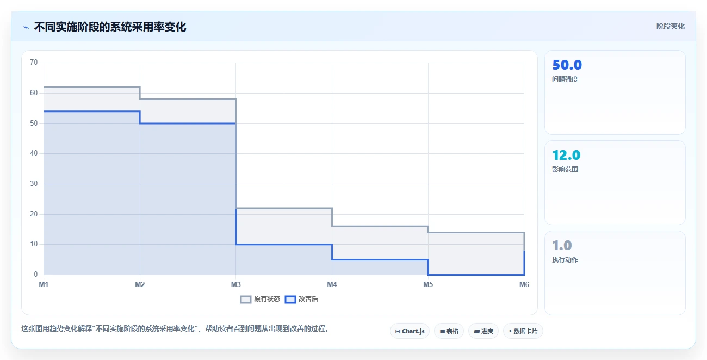Select the Chart.js tag
This screenshot has height=360, width=707.
[x=410, y=331]
